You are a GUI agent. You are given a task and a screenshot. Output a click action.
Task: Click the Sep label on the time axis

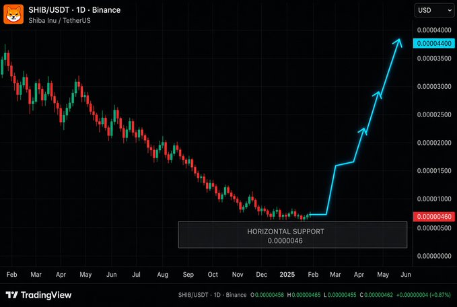click(188, 275)
